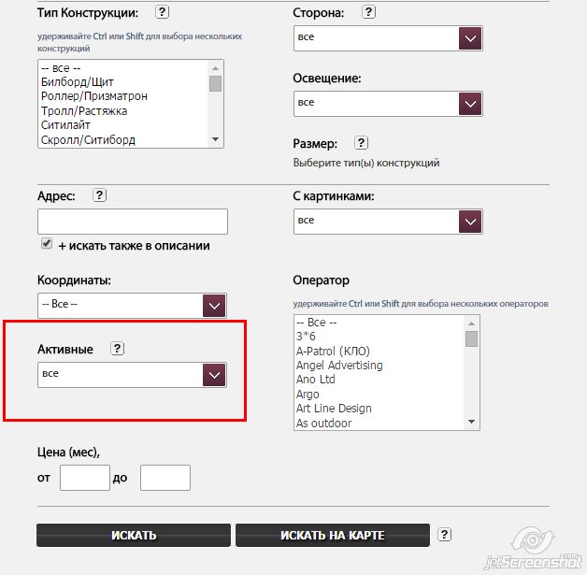The image size is (587, 575).
Task: Click help icon beside Активные
Action: [117, 349]
